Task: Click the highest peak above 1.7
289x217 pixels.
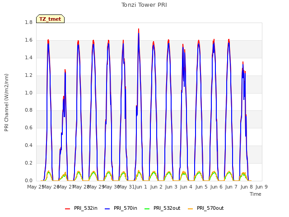Action: click(x=139, y=29)
